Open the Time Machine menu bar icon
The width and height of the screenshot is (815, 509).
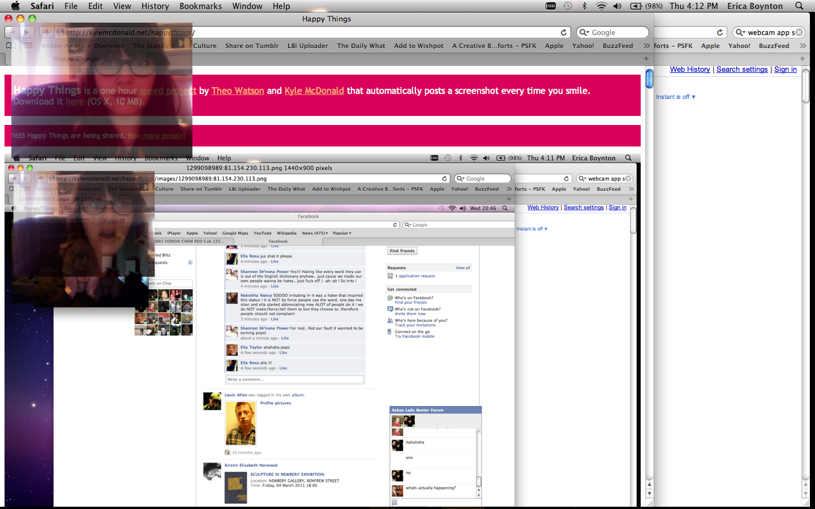568,6
